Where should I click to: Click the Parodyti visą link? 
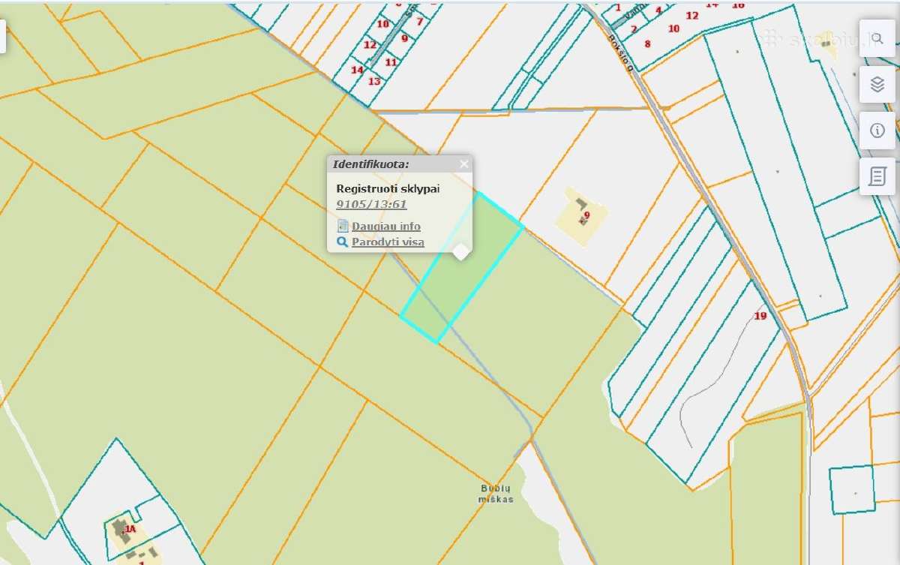(388, 242)
